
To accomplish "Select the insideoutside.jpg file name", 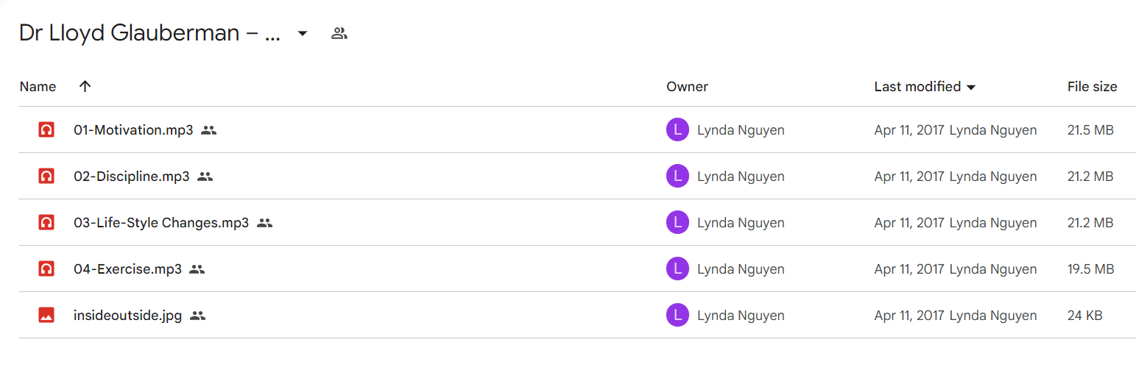I will (x=127, y=316).
